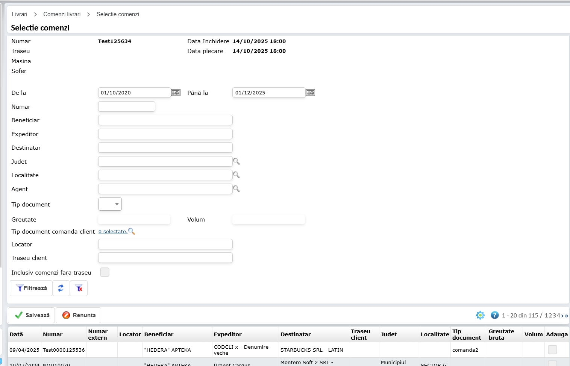Click the Localitate lookup magnifier icon
Image resolution: width=570 pixels, height=366 pixels.
[x=236, y=175]
